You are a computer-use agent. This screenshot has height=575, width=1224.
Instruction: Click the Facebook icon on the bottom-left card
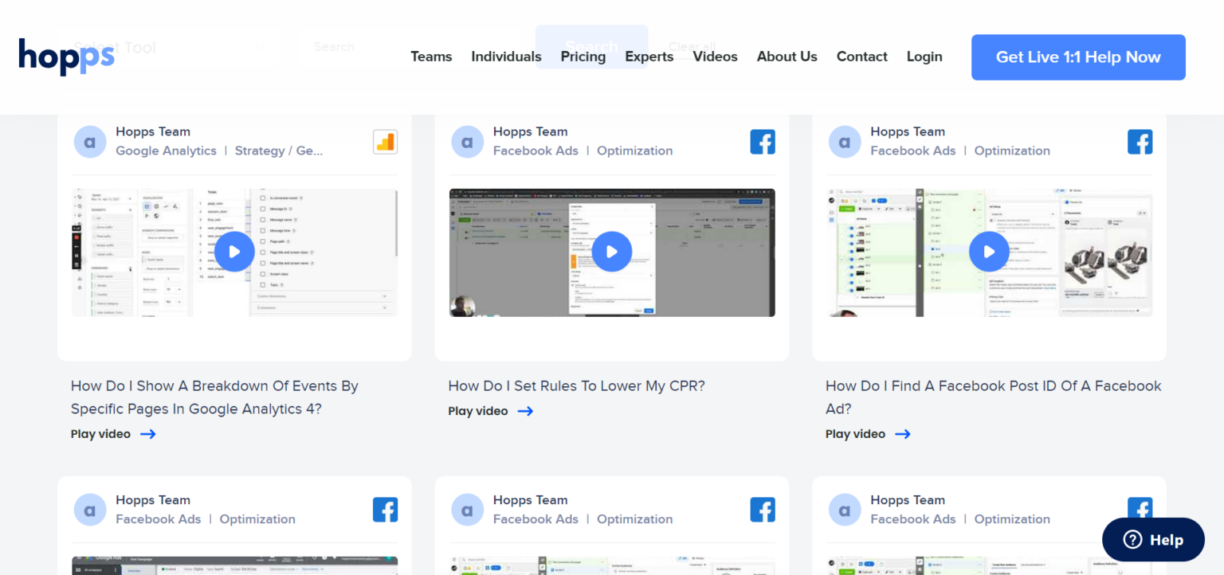tap(385, 509)
